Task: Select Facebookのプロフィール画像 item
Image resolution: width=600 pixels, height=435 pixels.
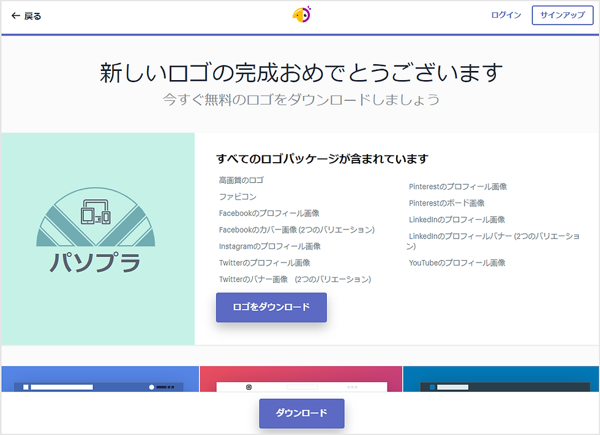Action: click(x=269, y=213)
